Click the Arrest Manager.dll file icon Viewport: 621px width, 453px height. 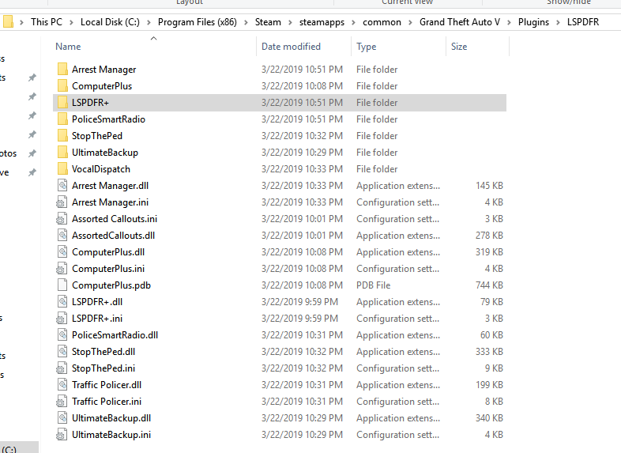tap(62, 186)
